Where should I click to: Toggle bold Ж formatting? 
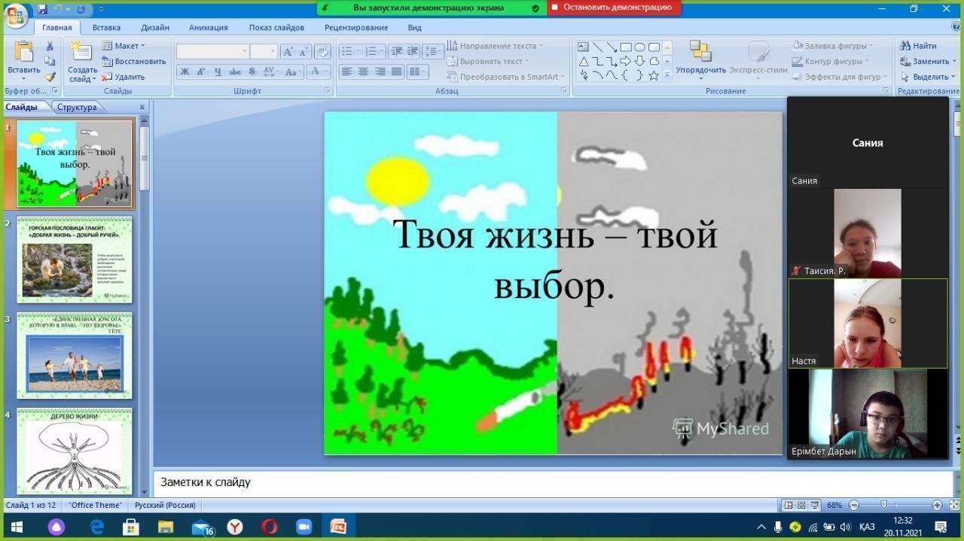click(185, 71)
